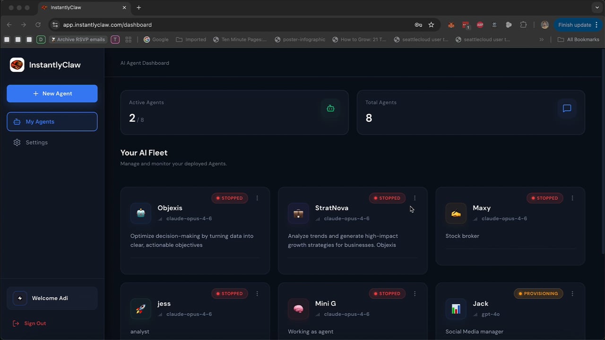The image size is (605, 340).
Task: Click the InstantlyClaw logo in the sidebar
Action: 17,65
